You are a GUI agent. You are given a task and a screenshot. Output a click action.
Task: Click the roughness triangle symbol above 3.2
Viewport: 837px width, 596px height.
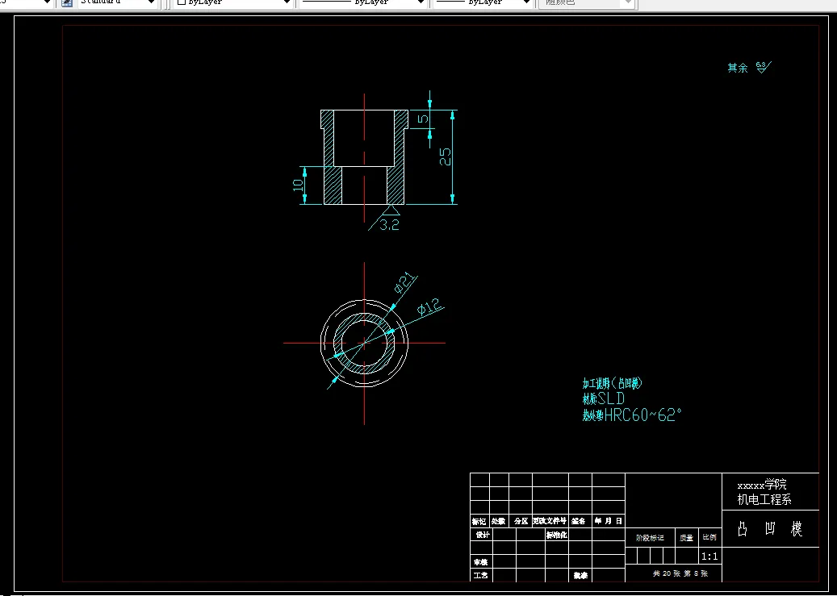tap(391, 210)
